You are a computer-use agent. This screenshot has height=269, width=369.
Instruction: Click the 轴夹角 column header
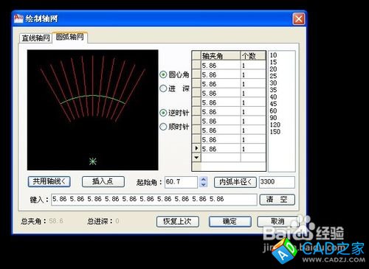(x=221, y=56)
